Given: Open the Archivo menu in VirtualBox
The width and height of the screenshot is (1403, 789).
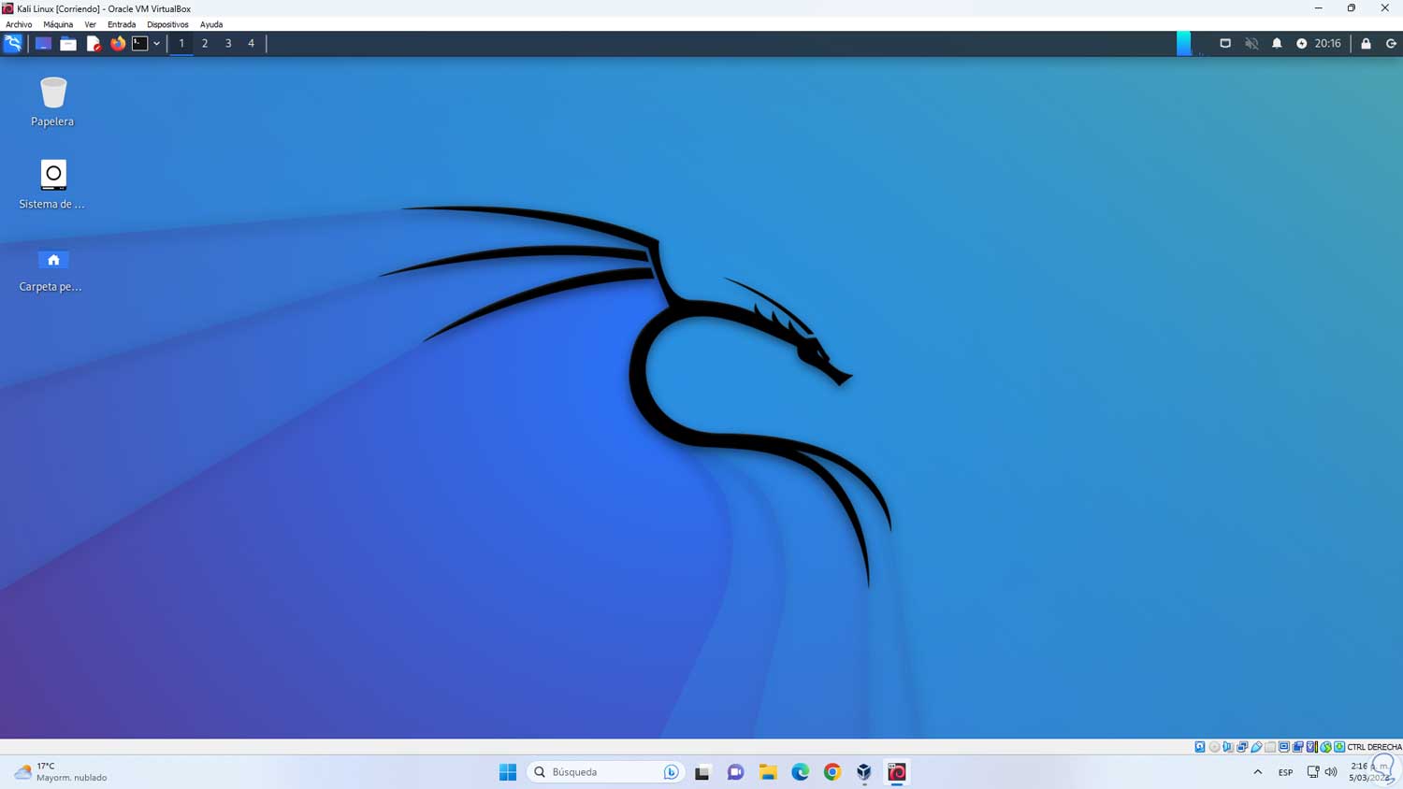Looking at the screenshot, I should click(19, 24).
